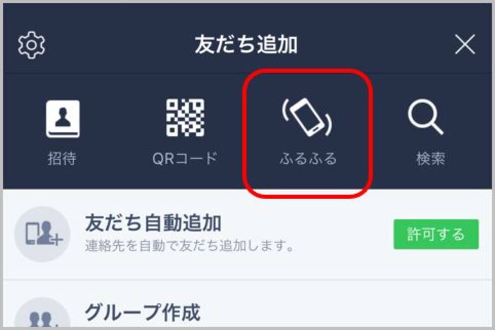The image size is (495, 330).
Task: Open settings with the gear icon
Action: [x=32, y=44]
